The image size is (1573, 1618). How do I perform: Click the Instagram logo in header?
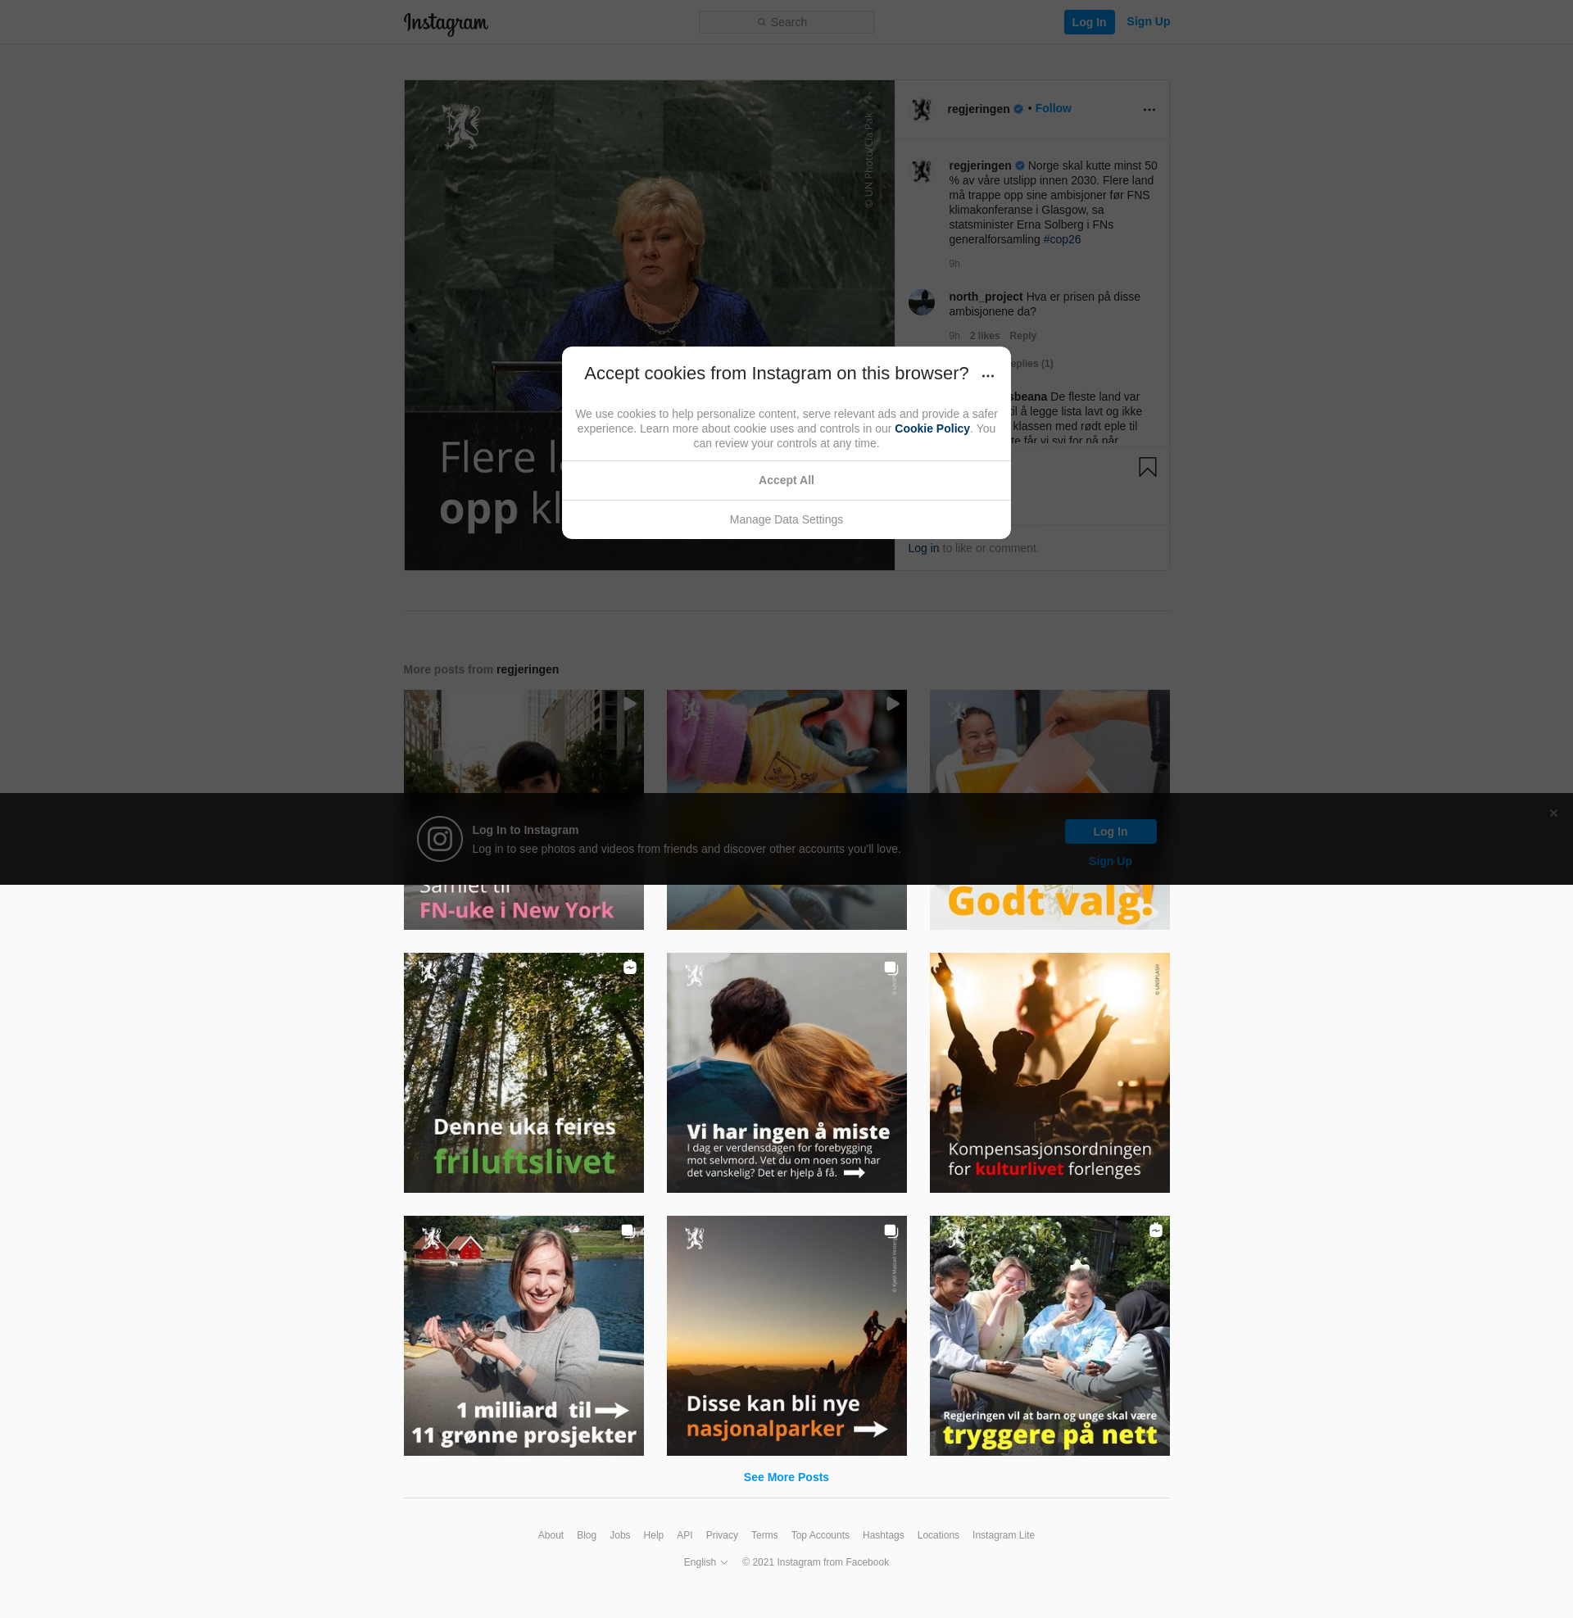[x=446, y=22]
